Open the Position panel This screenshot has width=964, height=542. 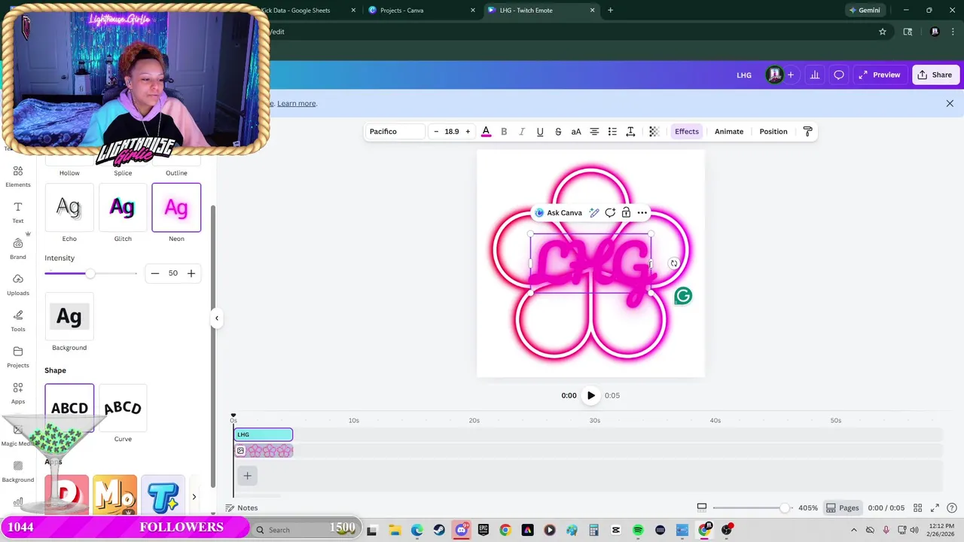(x=773, y=132)
